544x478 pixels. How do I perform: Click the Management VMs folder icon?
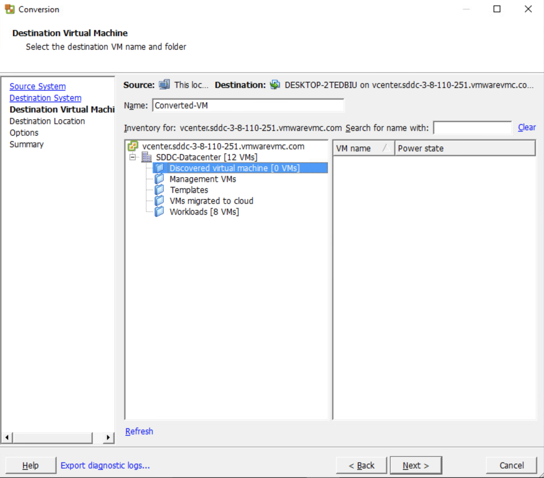(159, 179)
